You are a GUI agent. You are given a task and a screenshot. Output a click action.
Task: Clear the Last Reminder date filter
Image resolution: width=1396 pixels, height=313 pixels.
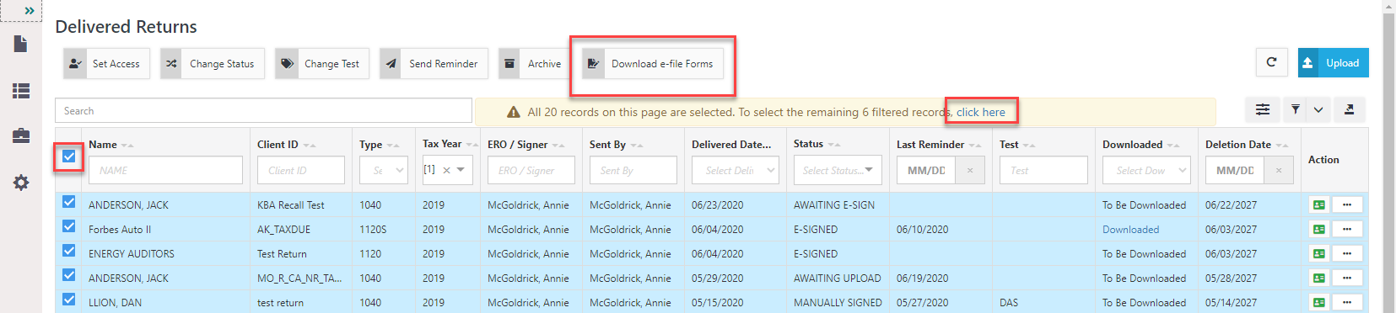tap(970, 170)
